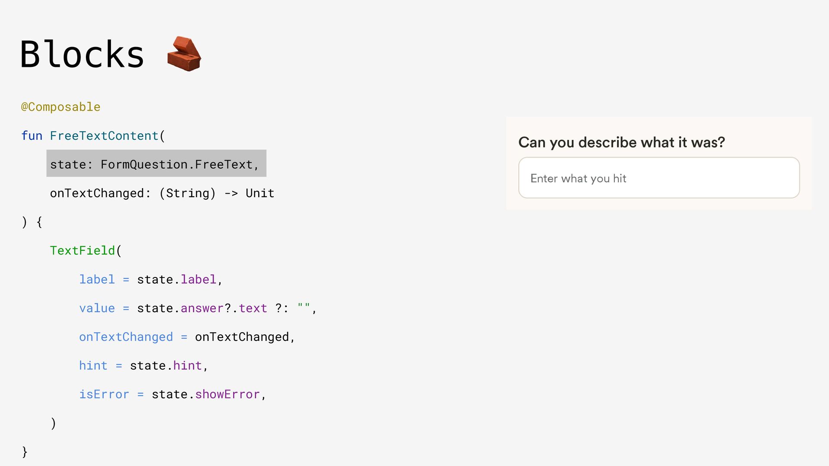Click the isError = state.showError line
829x466 pixels.
point(172,394)
